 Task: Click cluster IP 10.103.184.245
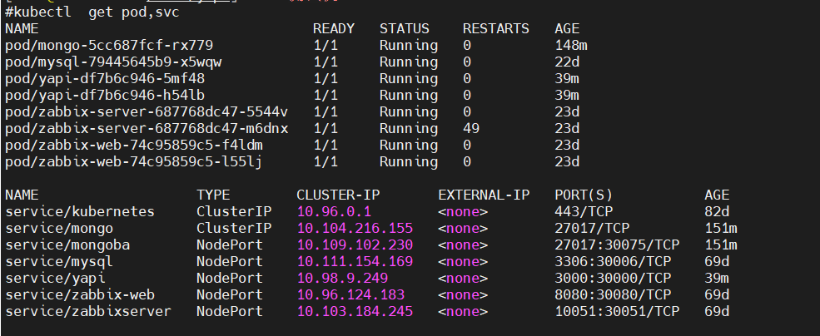coord(355,312)
